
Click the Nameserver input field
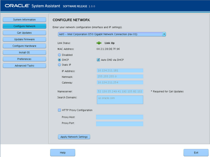120,92
